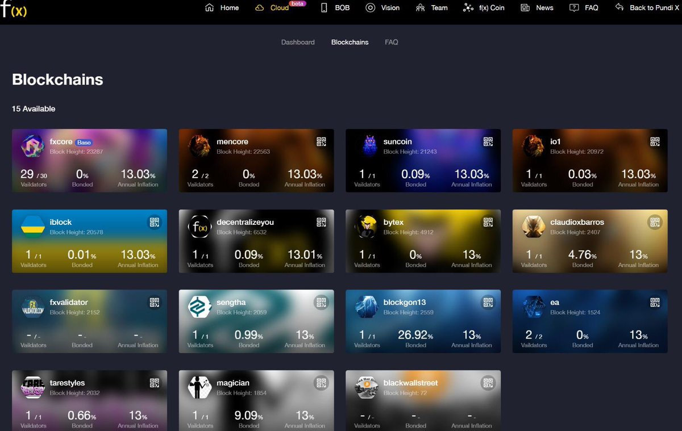This screenshot has height=431, width=682.
Task: Open the suncoin blockchain name
Action: point(397,142)
